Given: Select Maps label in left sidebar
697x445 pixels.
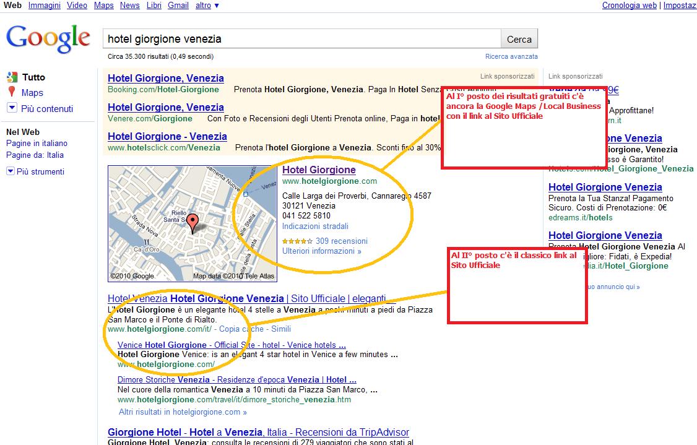Looking at the screenshot, I should tap(32, 93).
